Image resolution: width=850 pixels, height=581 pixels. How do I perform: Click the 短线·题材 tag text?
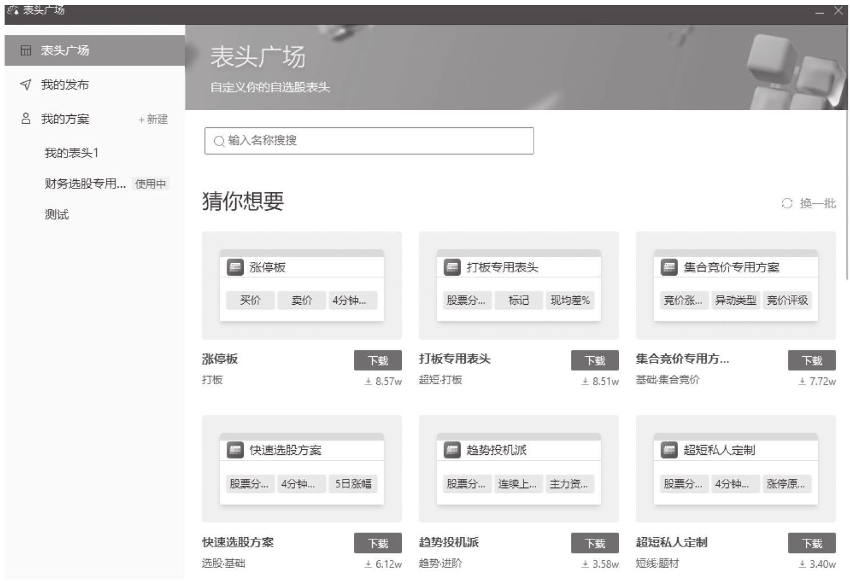[x=658, y=563]
